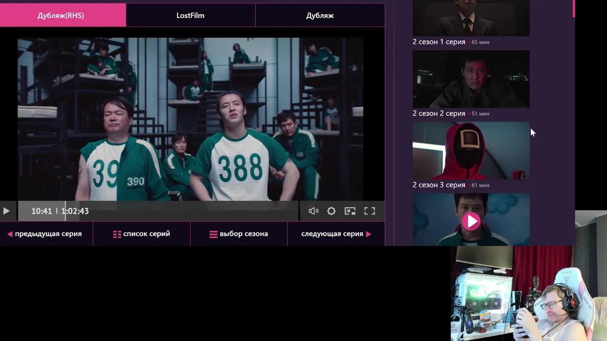Open 2 сезон 1 серия thumbnail
Screen dimensions: 607x341
pos(471,18)
